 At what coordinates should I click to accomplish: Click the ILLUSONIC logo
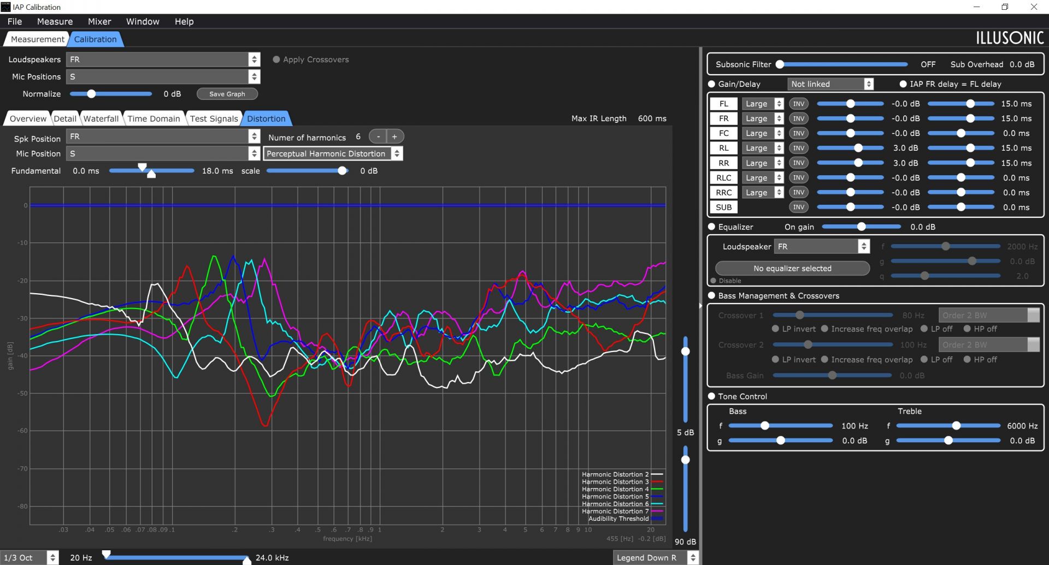pyautogui.click(x=1010, y=38)
